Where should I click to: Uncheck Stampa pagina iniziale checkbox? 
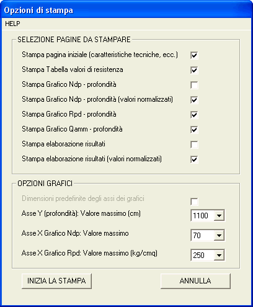pos(194,55)
